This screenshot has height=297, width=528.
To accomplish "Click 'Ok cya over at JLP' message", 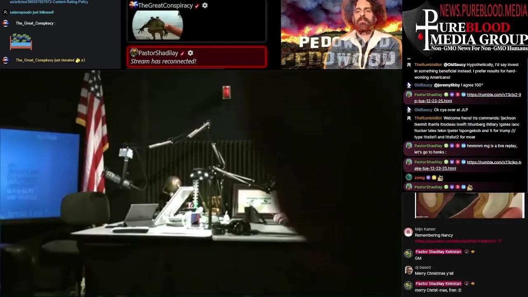I will click(451, 110).
